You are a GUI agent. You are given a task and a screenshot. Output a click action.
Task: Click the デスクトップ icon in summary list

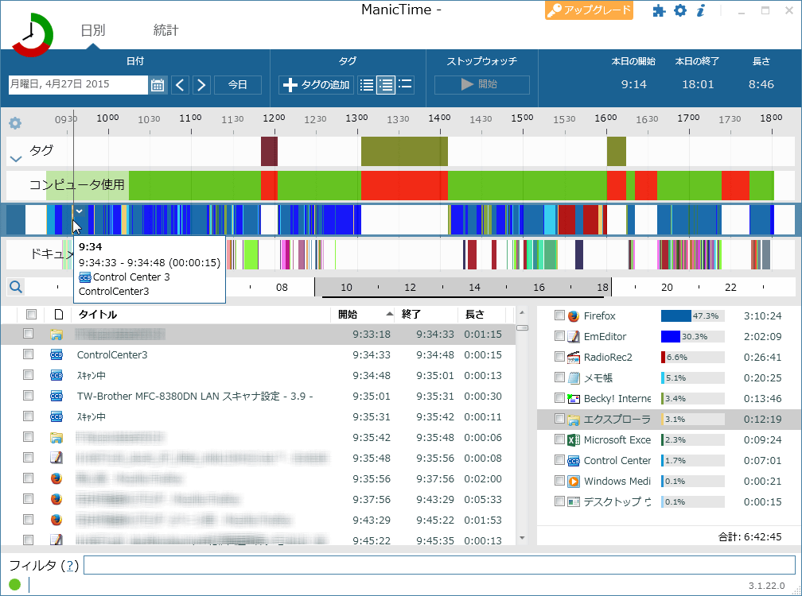coord(574,502)
